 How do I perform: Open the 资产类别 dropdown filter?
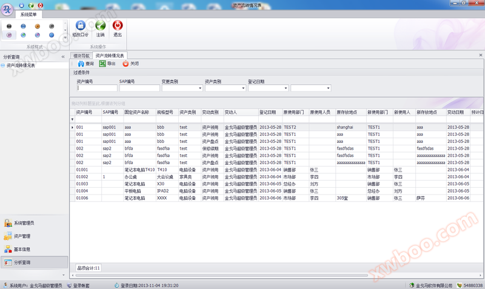pyautogui.click(x=242, y=88)
